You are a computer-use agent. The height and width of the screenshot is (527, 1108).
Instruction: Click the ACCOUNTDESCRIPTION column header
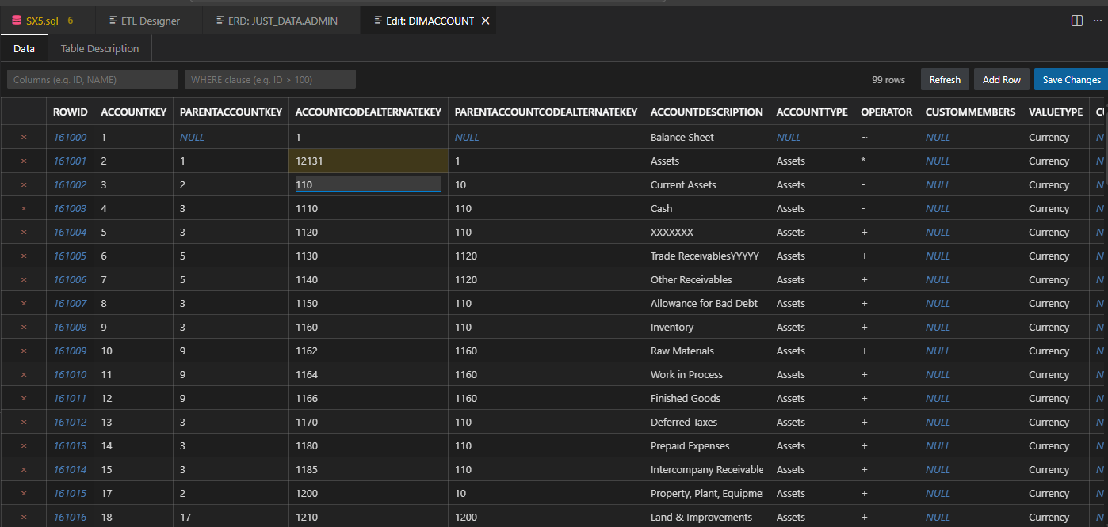tap(707, 112)
